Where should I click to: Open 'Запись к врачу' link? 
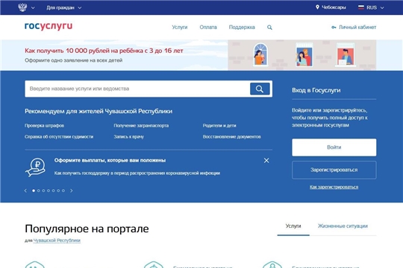point(129,137)
